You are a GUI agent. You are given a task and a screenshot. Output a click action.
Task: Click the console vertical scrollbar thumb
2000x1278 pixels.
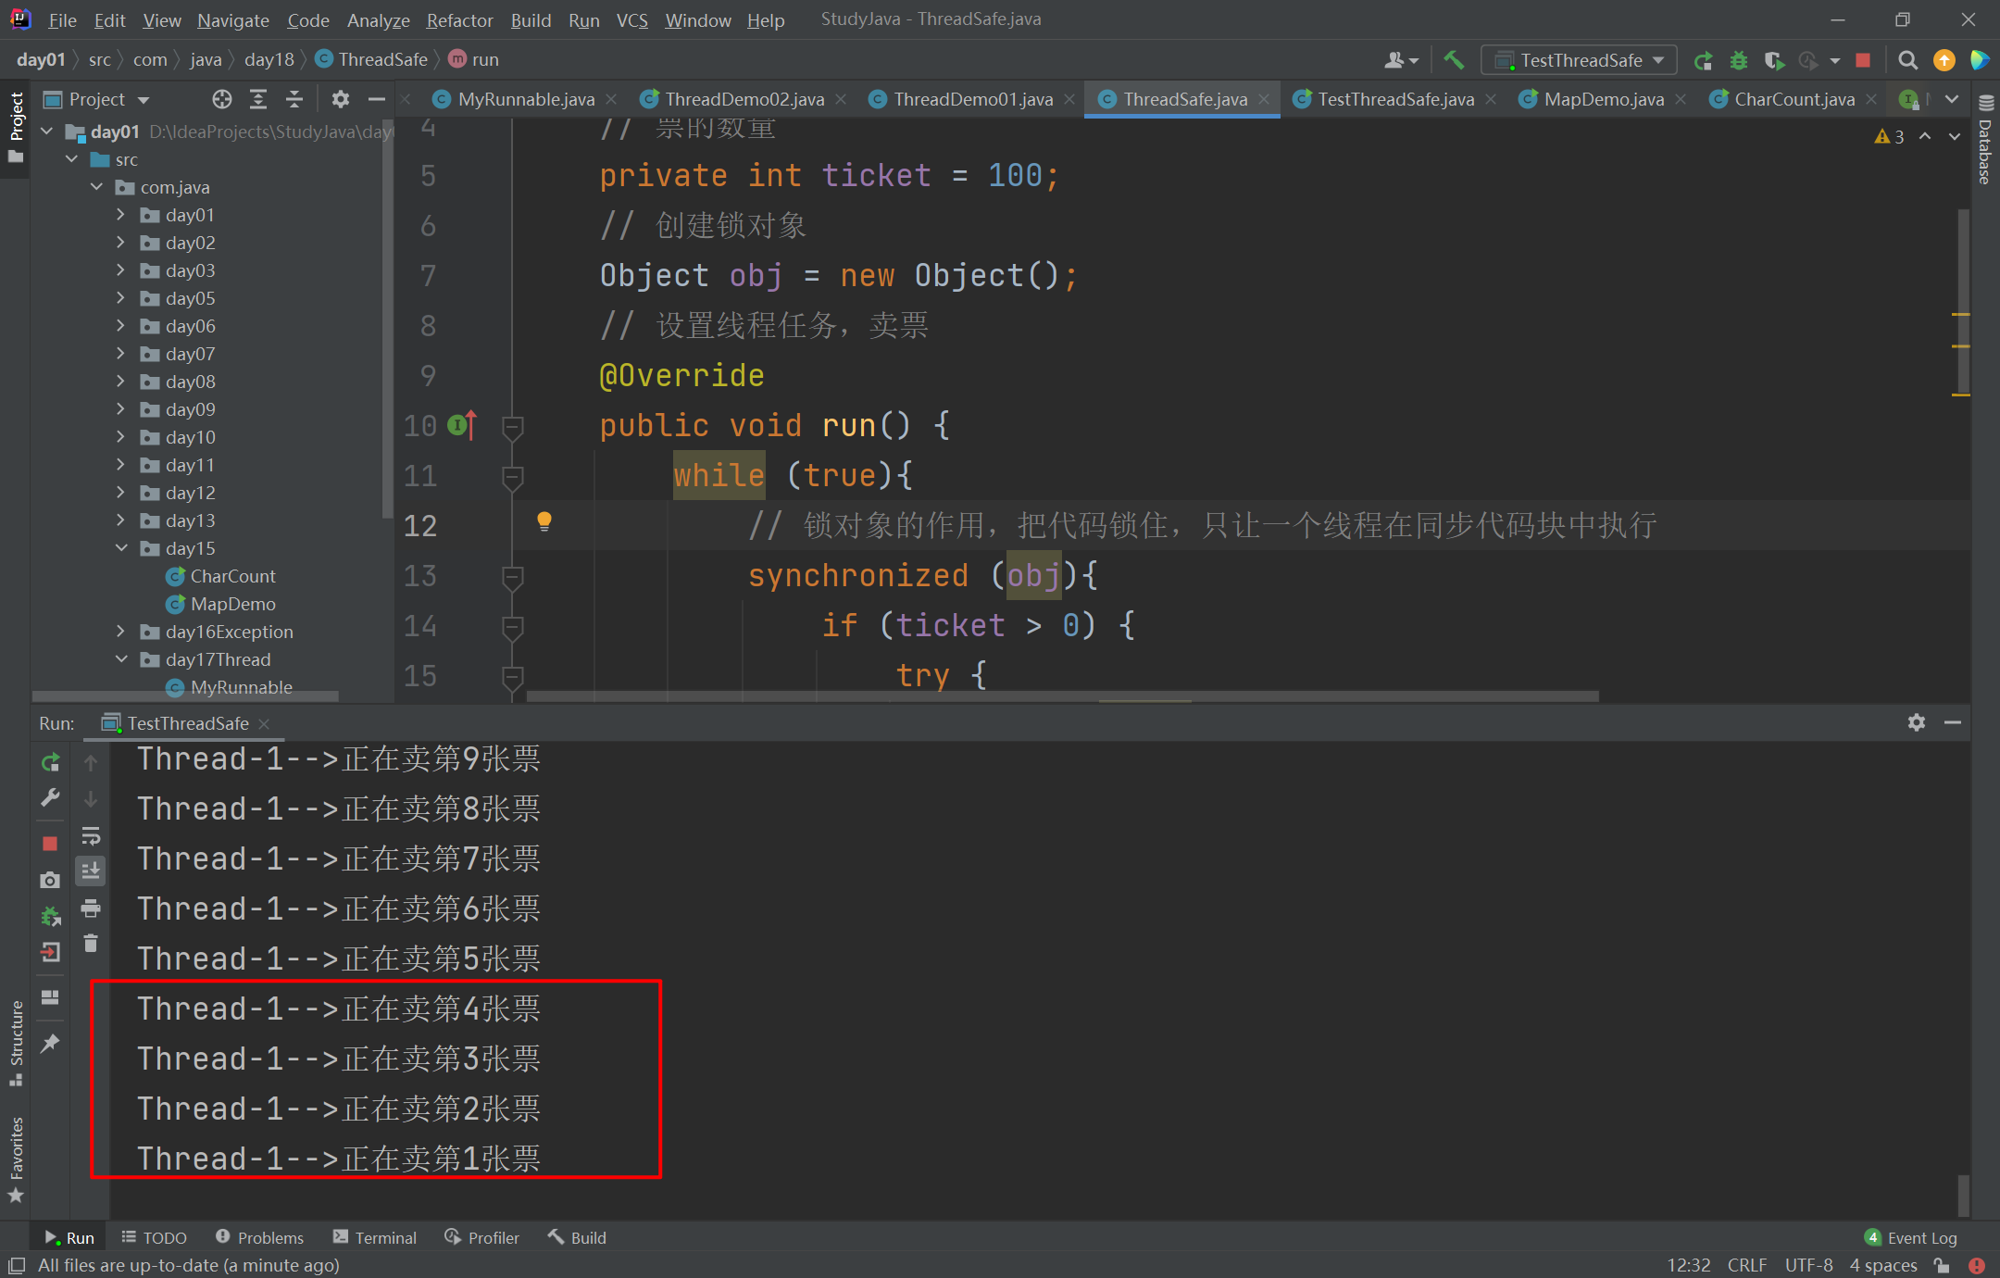pyautogui.click(x=1963, y=1195)
